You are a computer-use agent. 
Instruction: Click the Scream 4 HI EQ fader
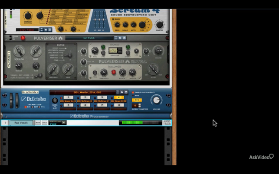(x=103, y=19)
